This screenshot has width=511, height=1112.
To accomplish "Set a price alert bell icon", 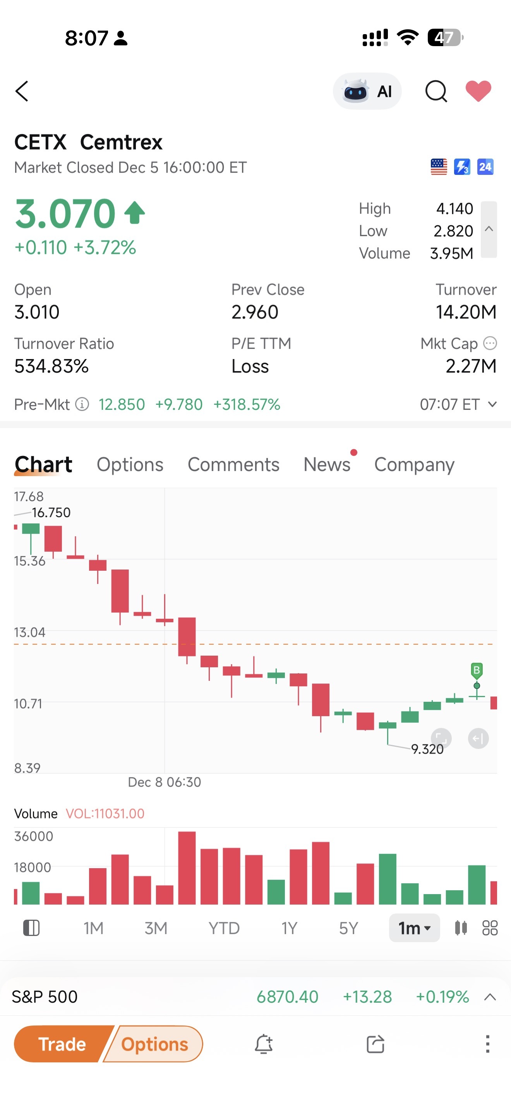I will [264, 1044].
